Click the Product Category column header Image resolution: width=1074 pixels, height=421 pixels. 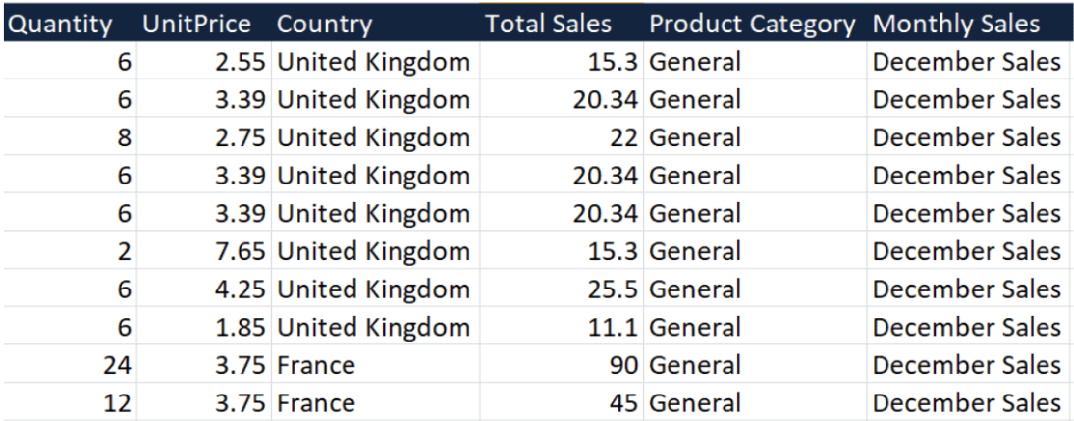tap(752, 24)
